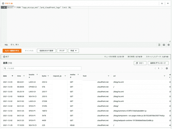Go to next results page arrow

click(162, 68)
